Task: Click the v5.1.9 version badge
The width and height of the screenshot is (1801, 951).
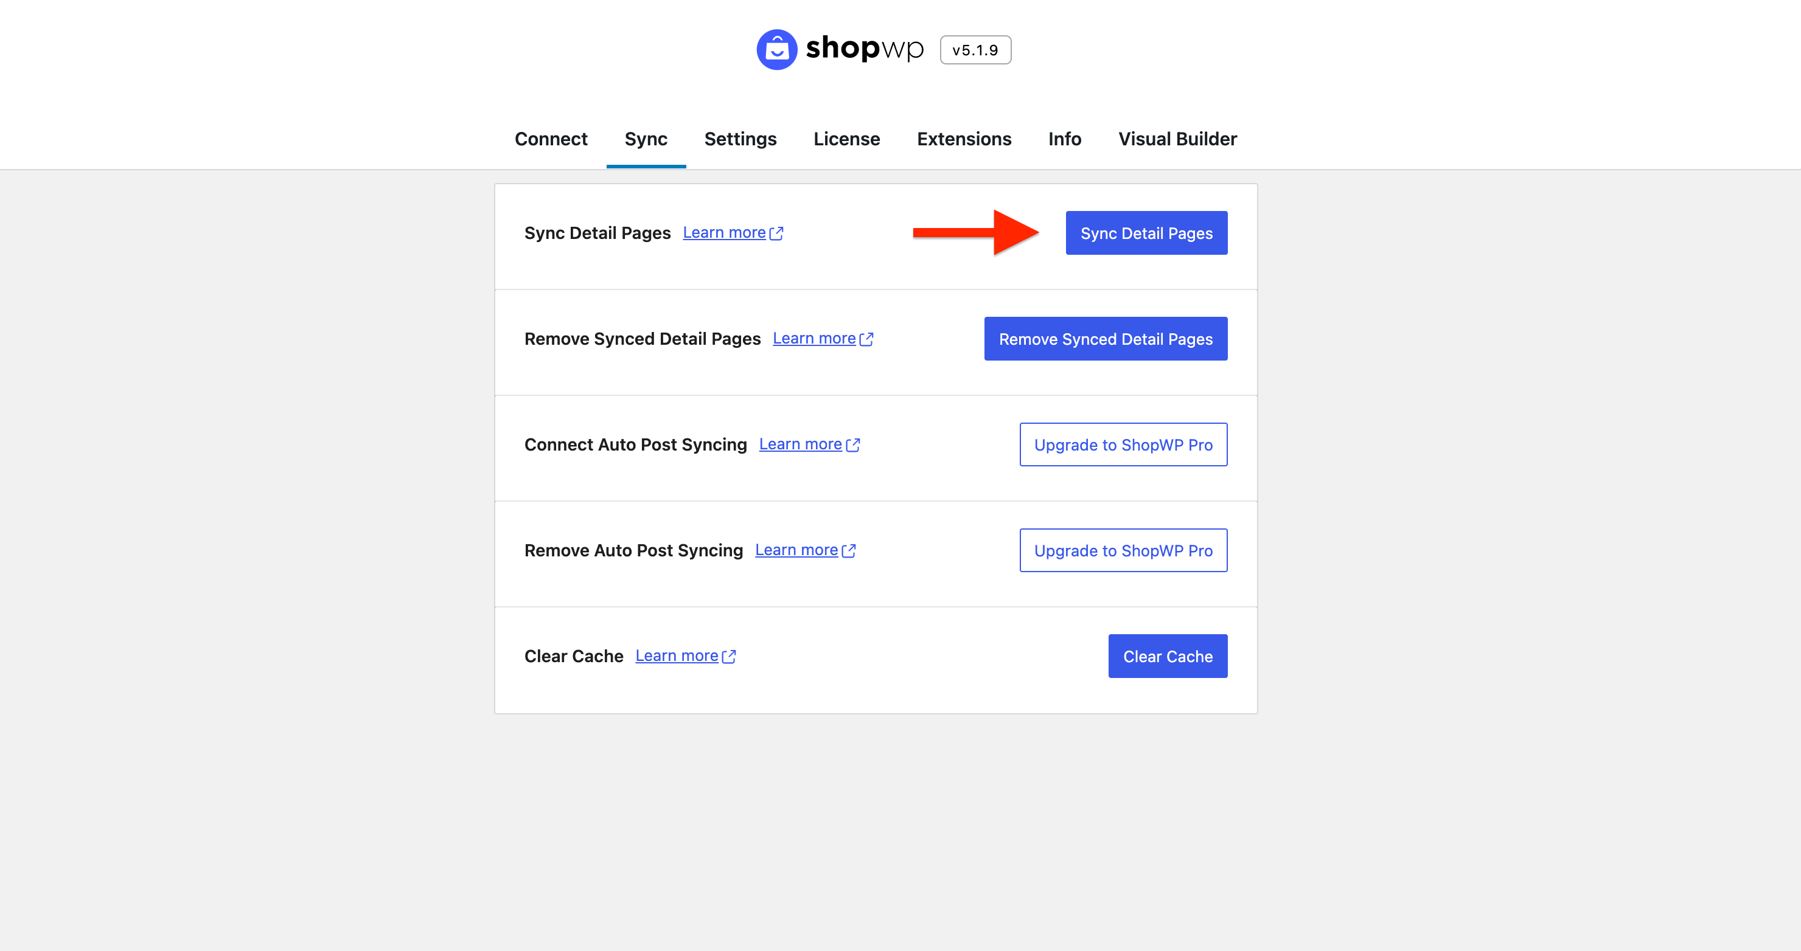Action: pos(975,50)
